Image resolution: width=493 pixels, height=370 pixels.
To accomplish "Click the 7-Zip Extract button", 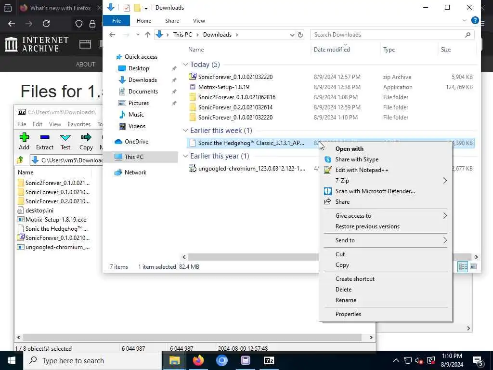I will coord(45,141).
